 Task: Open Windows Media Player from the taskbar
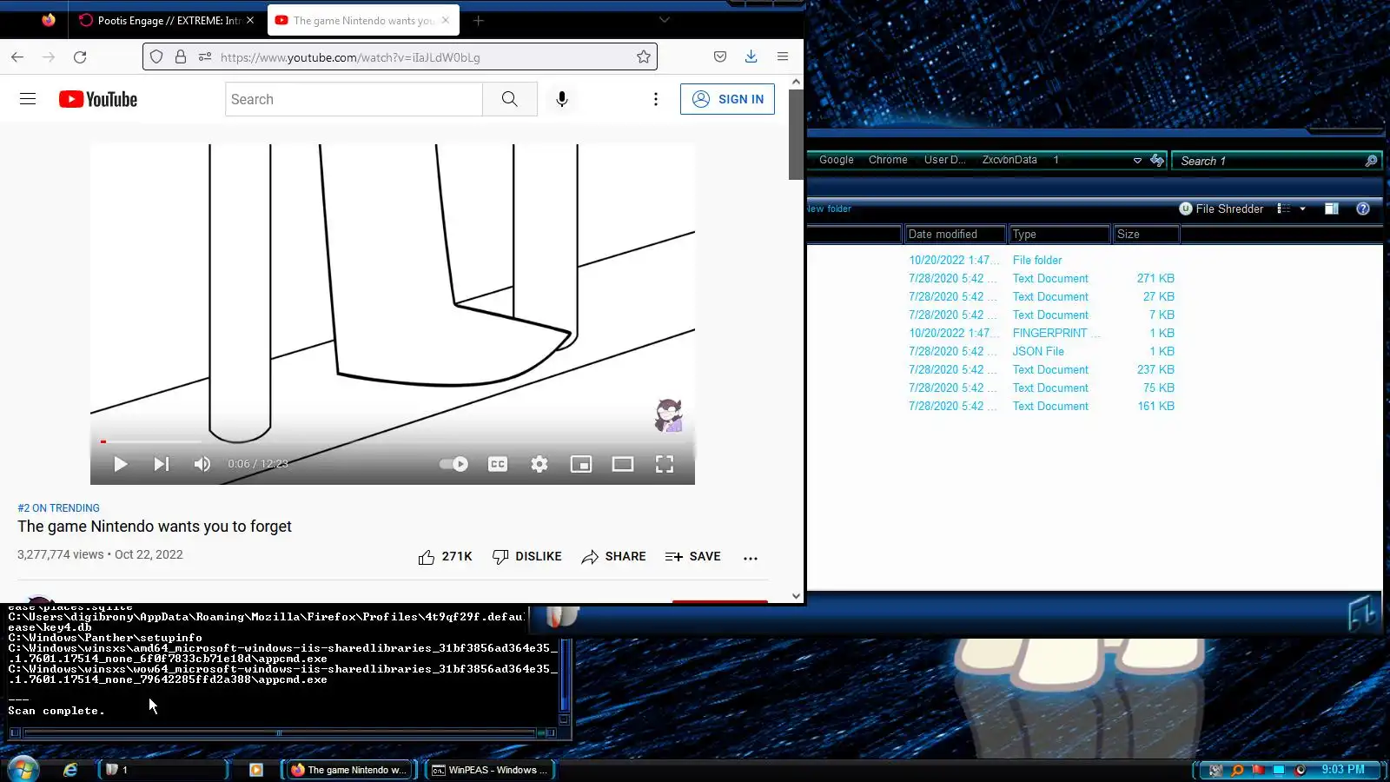(256, 770)
